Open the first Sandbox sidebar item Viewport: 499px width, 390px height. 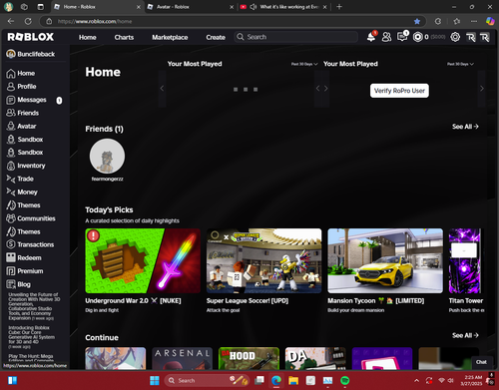pyautogui.click(x=25, y=140)
